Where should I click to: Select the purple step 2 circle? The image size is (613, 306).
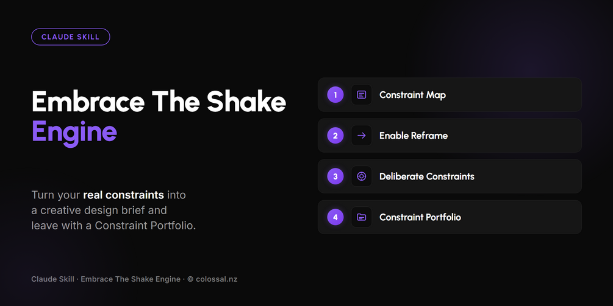[x=335, y=136]
